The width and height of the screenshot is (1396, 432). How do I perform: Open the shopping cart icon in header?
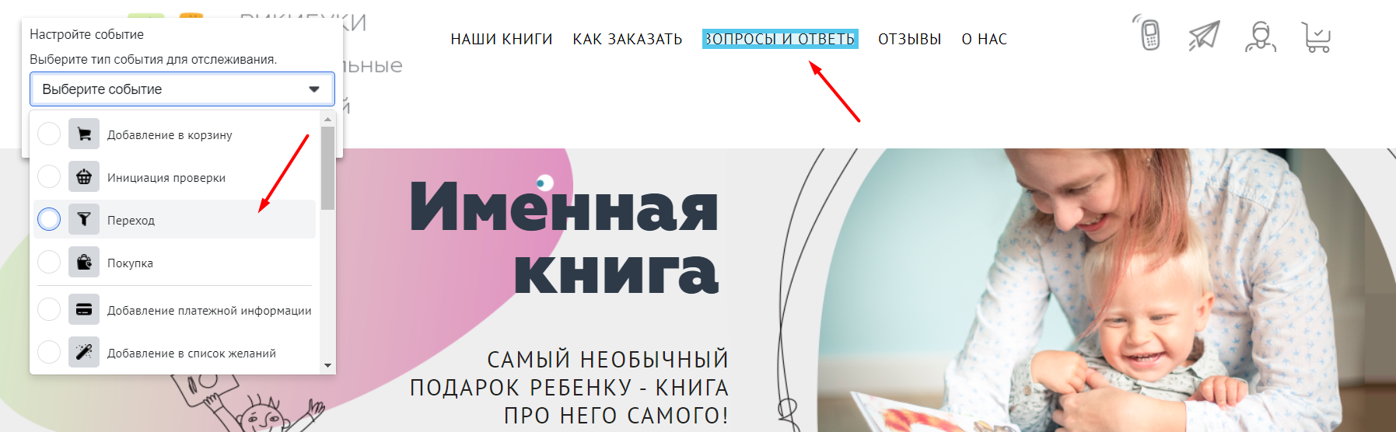click(1317, 37)
